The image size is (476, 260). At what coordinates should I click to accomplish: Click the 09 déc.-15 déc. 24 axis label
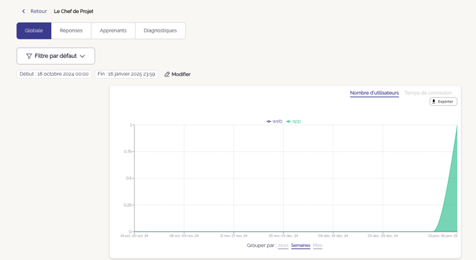pos(333,236)
